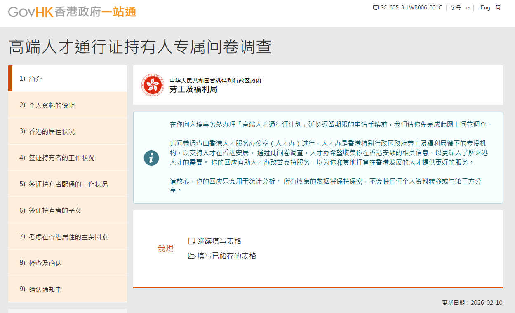Image resolution: width=515 pixels, height=313 pixels.
Task: Select step 7 考虑在香港居住的主要因素
Action: click(67, 236)
